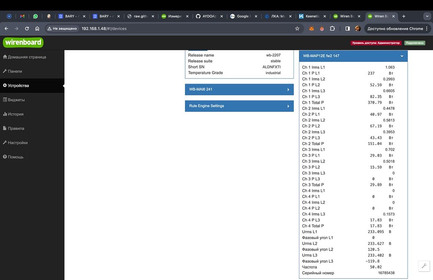Open the Панели section in the sidebar
Viewport: 433px width, 280px height.
pyautogui.click(x=17, y=71)
